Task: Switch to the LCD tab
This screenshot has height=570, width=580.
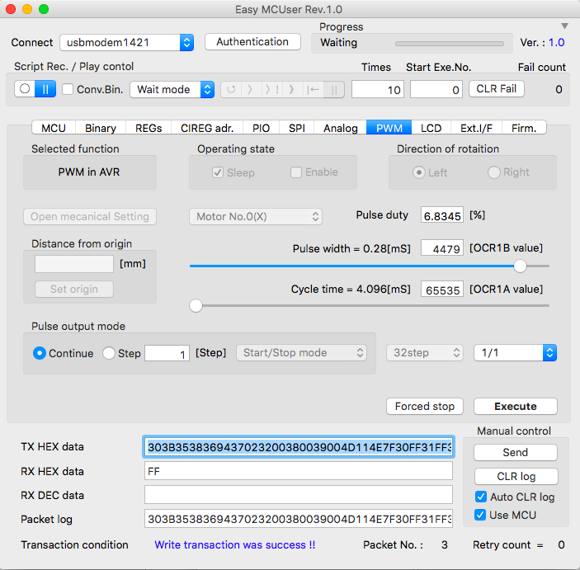Action: point(431,128)
